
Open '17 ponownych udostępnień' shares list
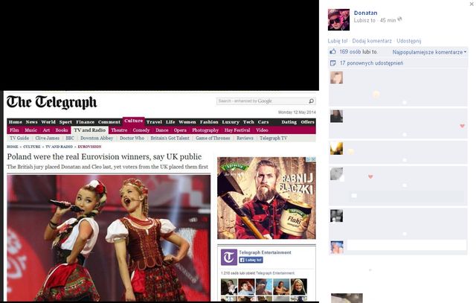[371, 63]
